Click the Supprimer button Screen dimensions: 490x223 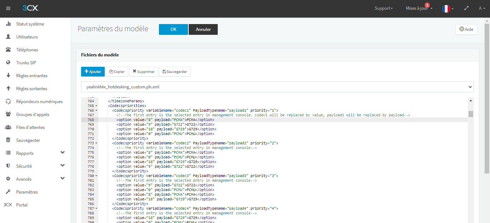143,71
